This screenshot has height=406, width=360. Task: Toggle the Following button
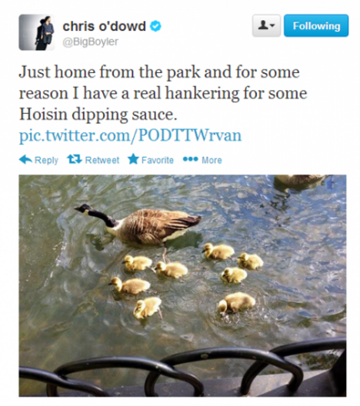click(316, 25)
